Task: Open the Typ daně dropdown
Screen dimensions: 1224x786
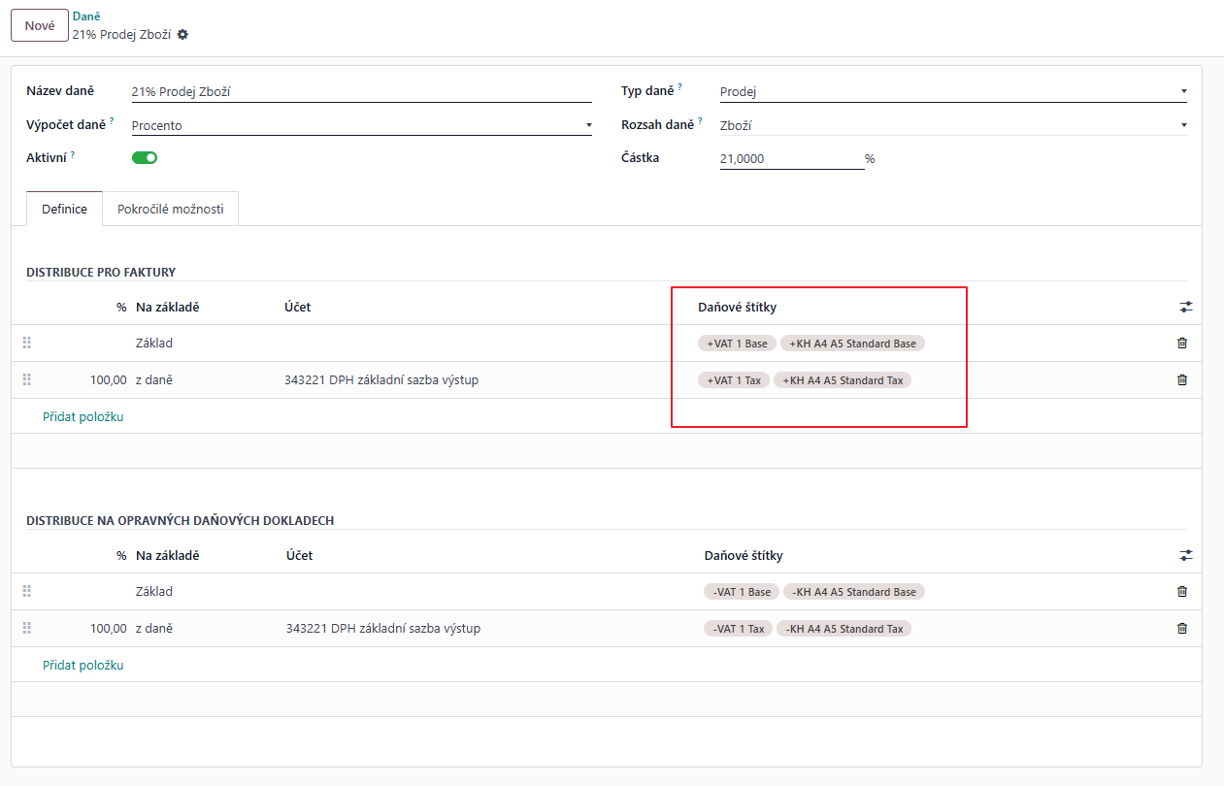Action: click(x=952, y=92)
